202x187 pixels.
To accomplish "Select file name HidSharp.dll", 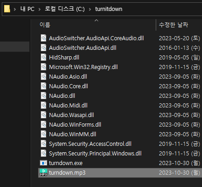I will [64, 58].
